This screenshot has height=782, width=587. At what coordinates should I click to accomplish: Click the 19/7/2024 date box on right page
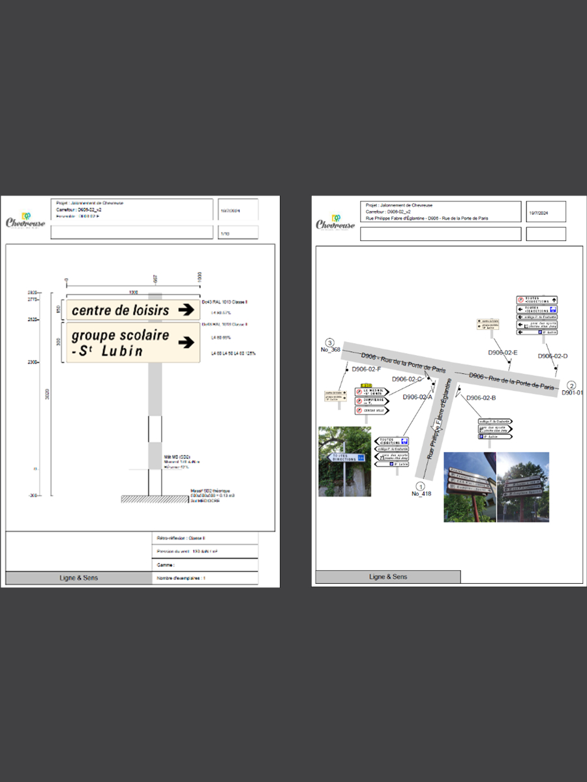click(546, 212)
